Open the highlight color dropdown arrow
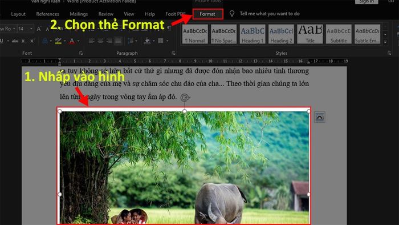Viewport: 399px width, 225px height. point(64,41)
